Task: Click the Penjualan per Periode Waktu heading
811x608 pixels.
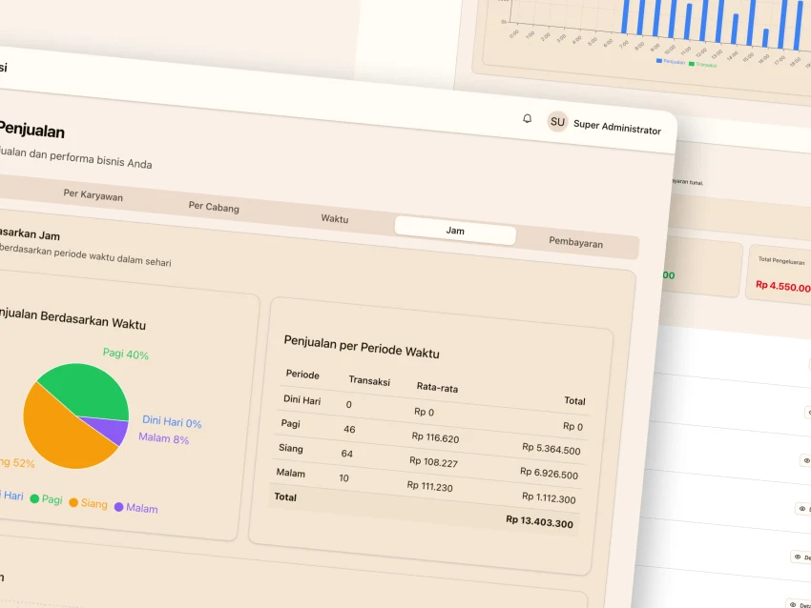Action: click(362, 347)
